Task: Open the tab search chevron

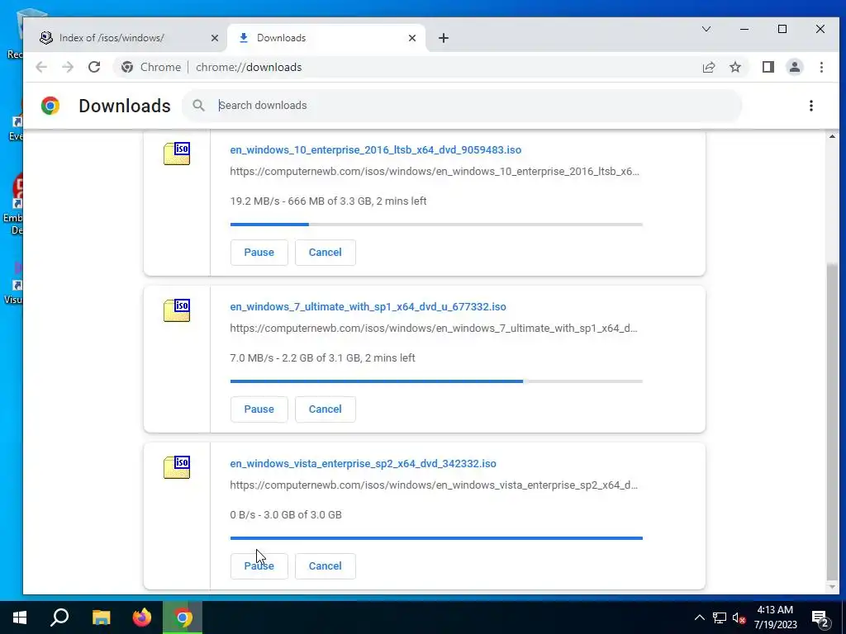Action: click(x=706, y=29)
